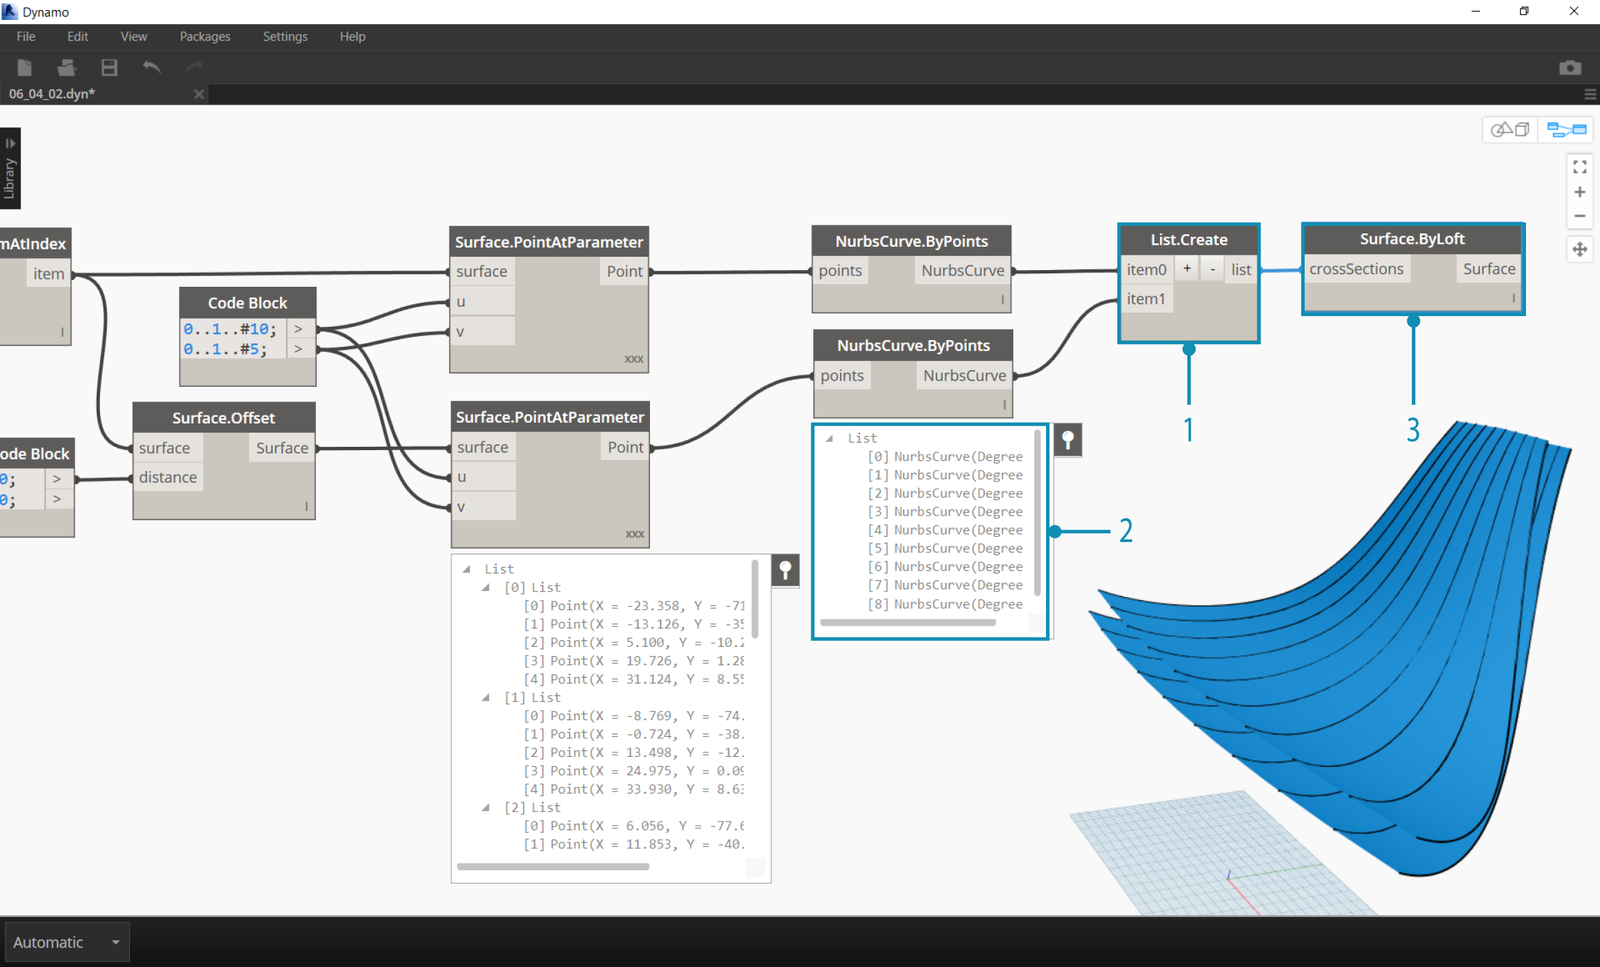Screen dimensions: 1600x967
Task: Click the Open File icon
Action: click(65, 67)
